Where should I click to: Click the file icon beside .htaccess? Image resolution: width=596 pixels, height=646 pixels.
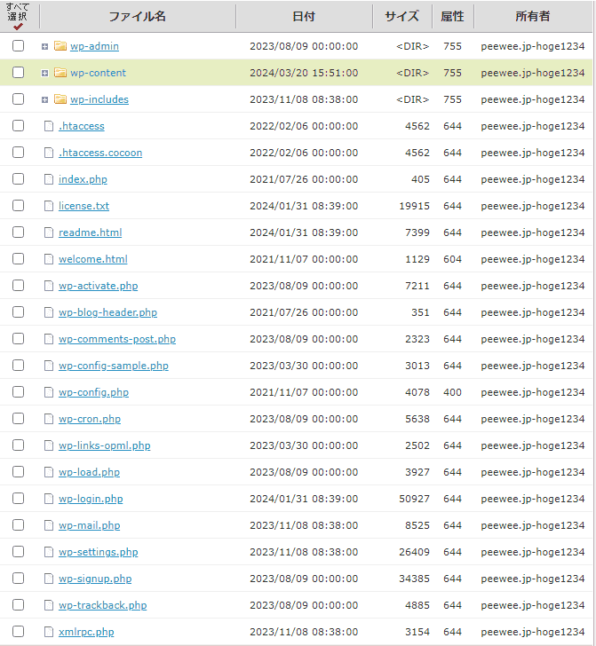click(x=50, y=126)
